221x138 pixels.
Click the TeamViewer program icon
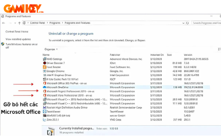(x=44, y=112)
